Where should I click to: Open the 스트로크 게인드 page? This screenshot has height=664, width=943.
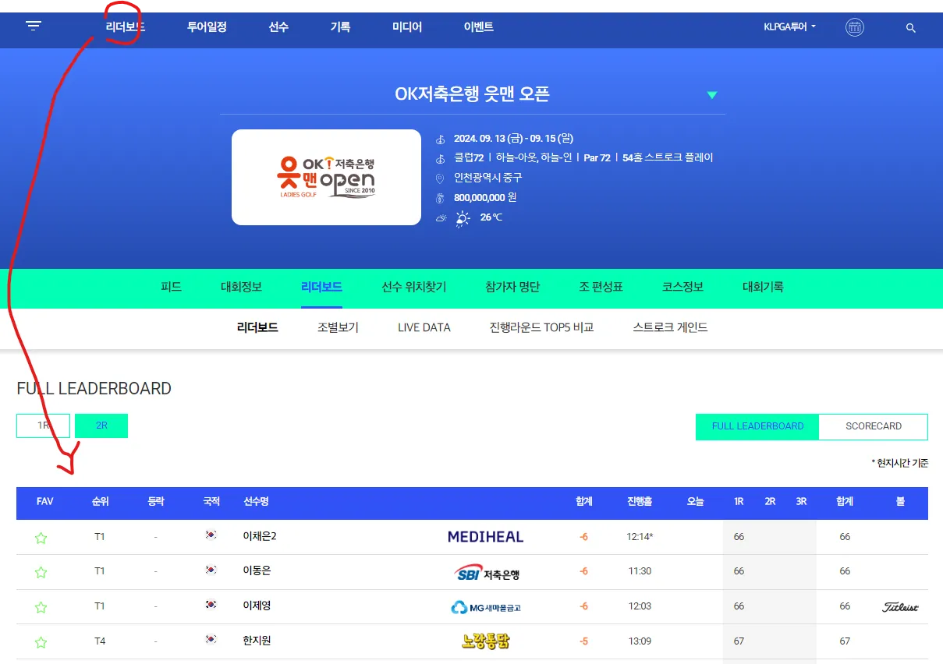click(x=669, y=327)
